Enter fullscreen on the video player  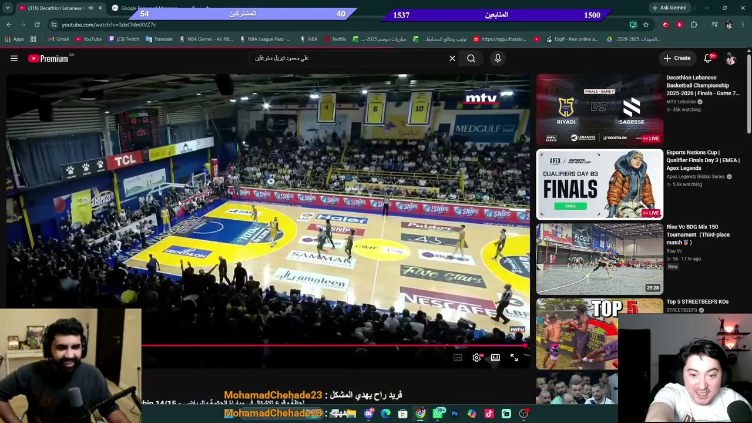point(514,358)
